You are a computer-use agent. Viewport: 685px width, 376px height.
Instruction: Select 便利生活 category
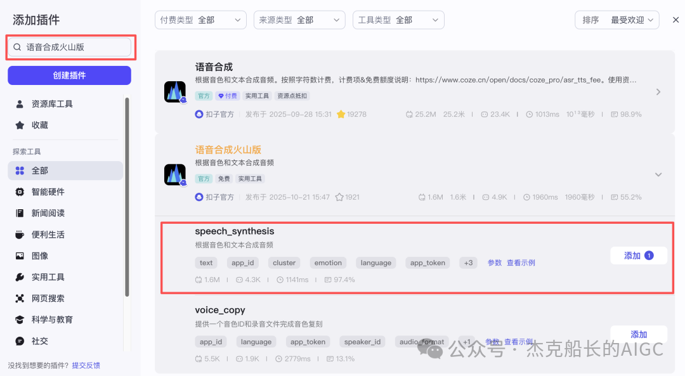click(65, 235)
